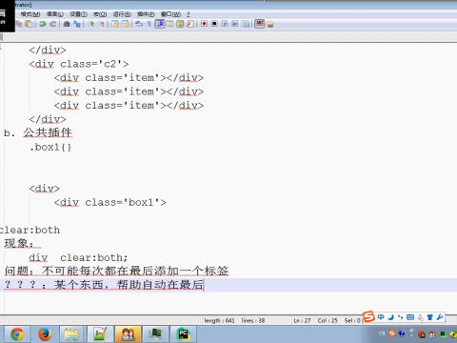This screenshot has width=457, height=343.
Task: Launch Chrome from the taskbar
Action: [17, 334]
